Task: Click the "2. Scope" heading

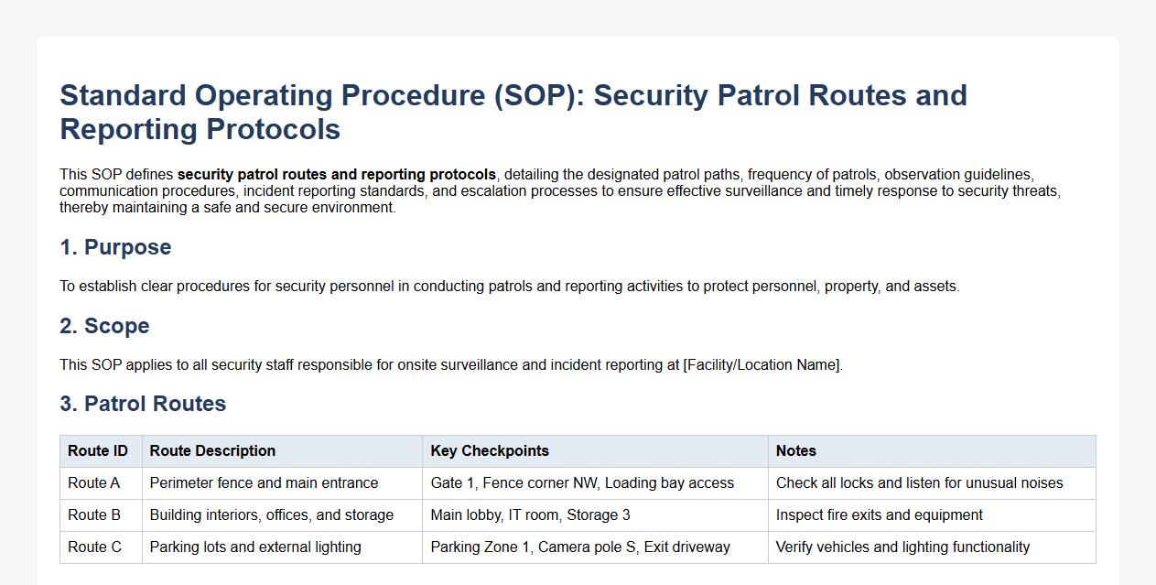Action: (x=104, y=326)
